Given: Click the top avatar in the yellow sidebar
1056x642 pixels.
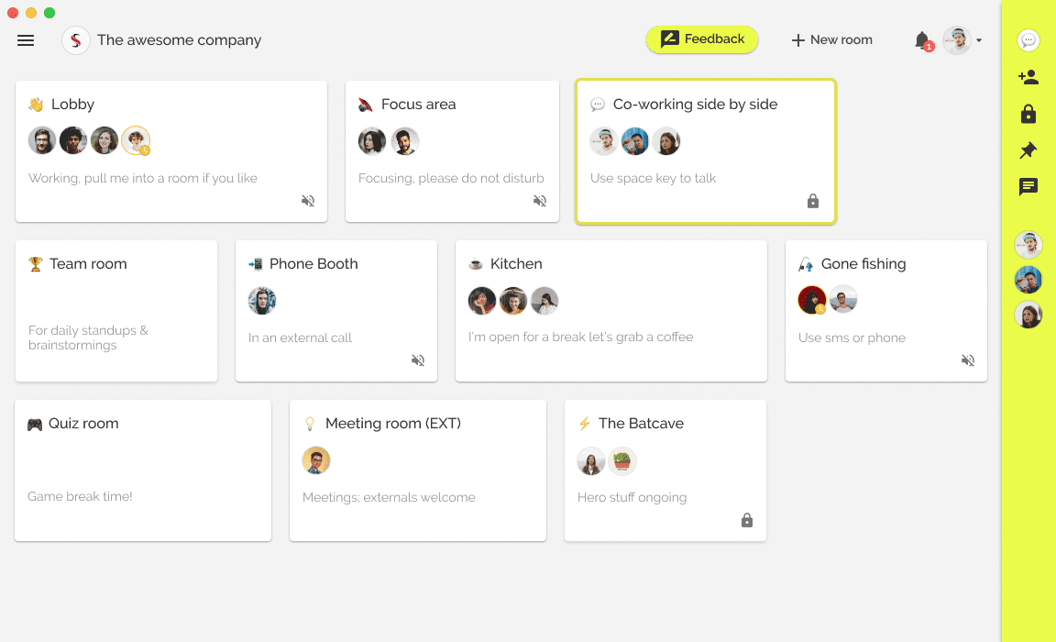Looking at the screenshot, I should pos(1028,245).
